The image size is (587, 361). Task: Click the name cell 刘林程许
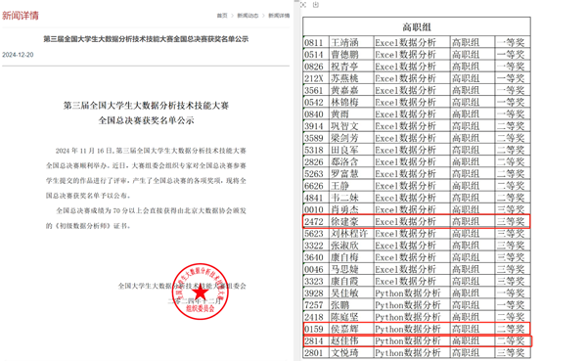[351, 233]
